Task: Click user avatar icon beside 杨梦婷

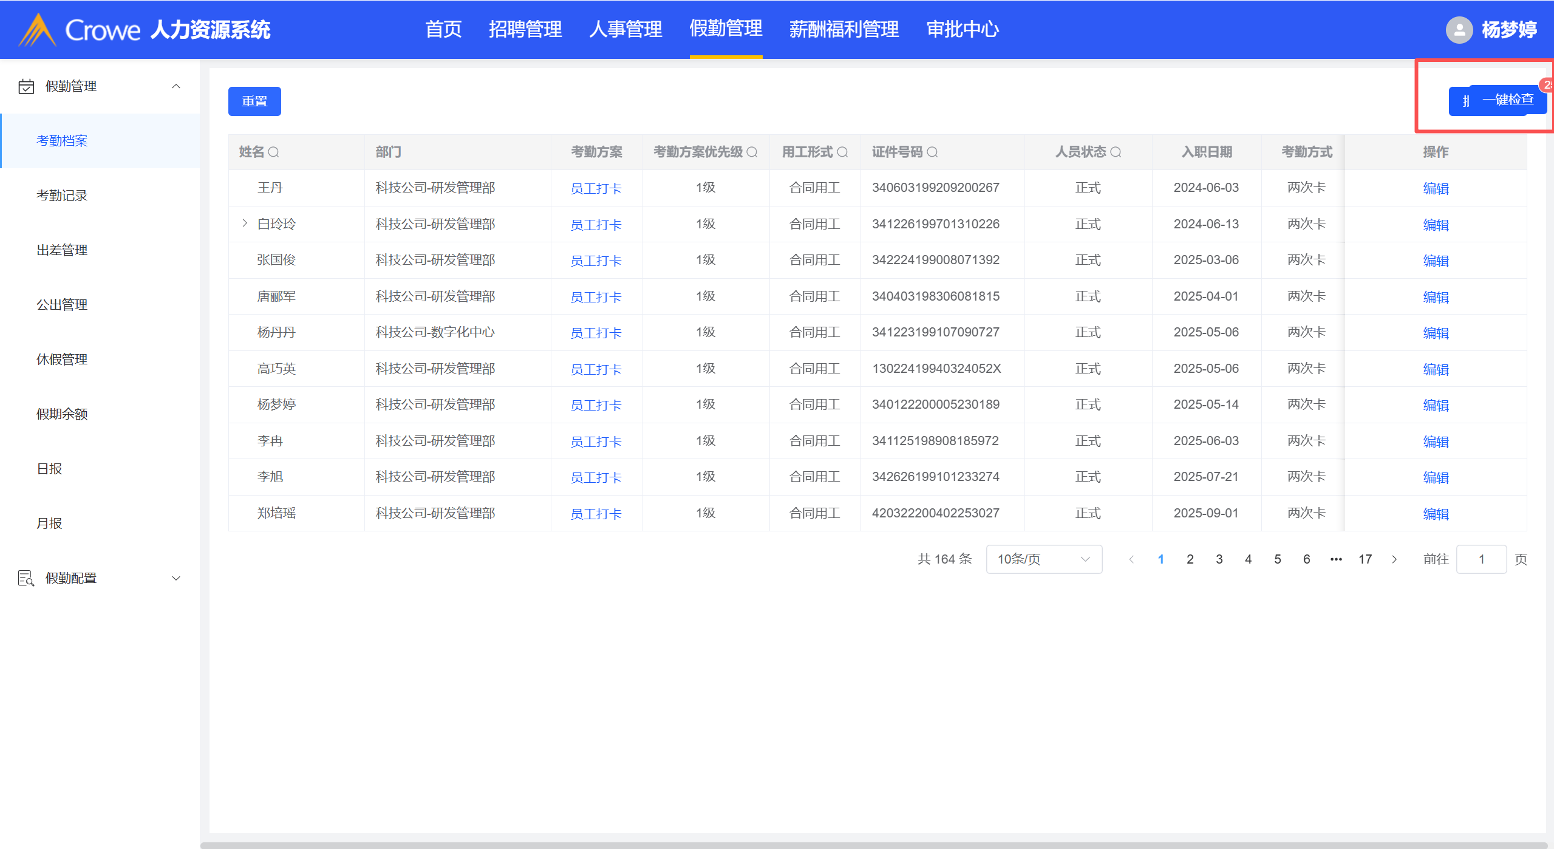Action: [1459, 29]
